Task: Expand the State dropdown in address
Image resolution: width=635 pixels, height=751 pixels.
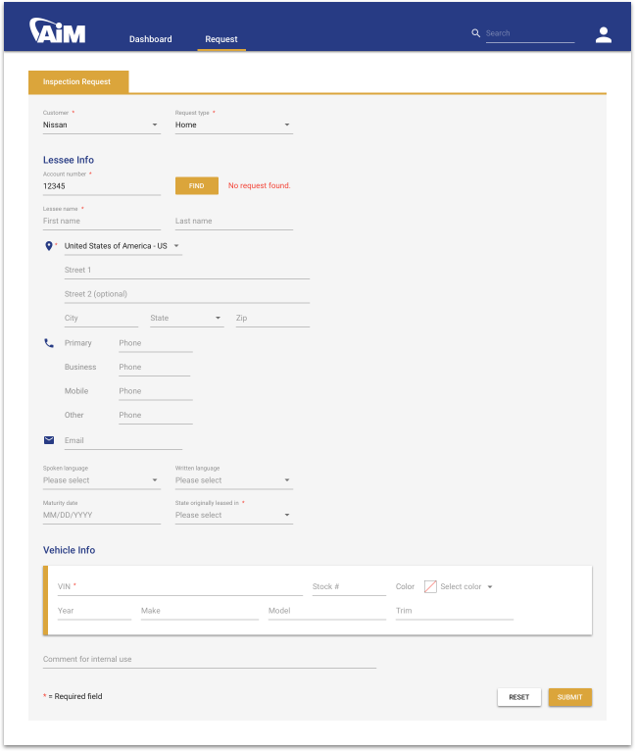Action: click(x=186, y=319)
